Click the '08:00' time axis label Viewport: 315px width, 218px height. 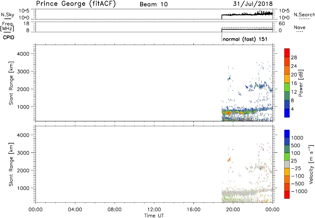tap(115, 210)
